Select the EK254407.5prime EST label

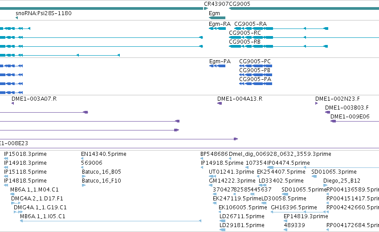[x=281, y=172]
